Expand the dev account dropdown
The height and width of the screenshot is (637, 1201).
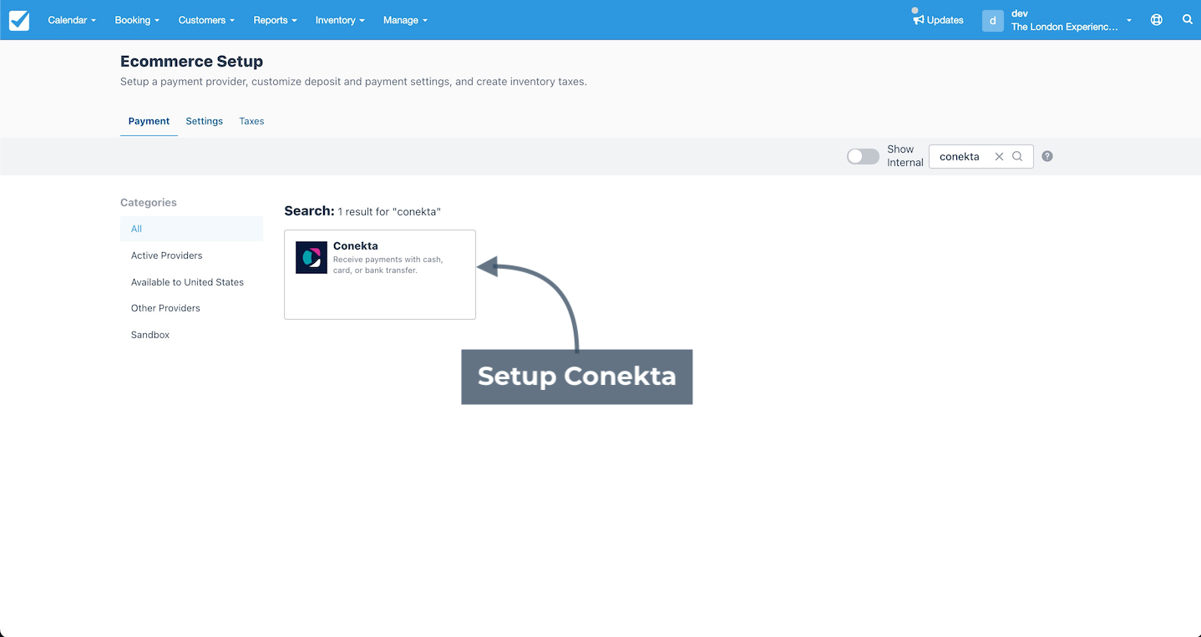point(1129,20)
